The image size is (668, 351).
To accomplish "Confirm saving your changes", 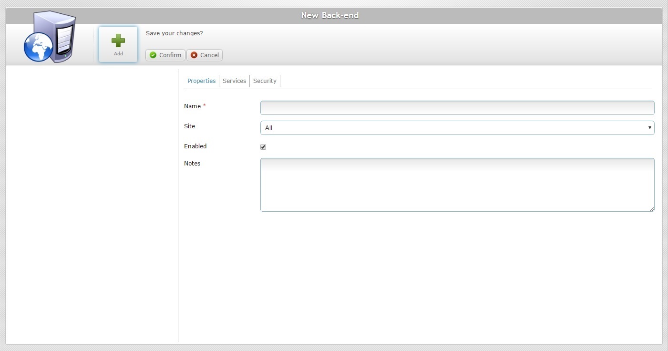I will tap(165, 55).
